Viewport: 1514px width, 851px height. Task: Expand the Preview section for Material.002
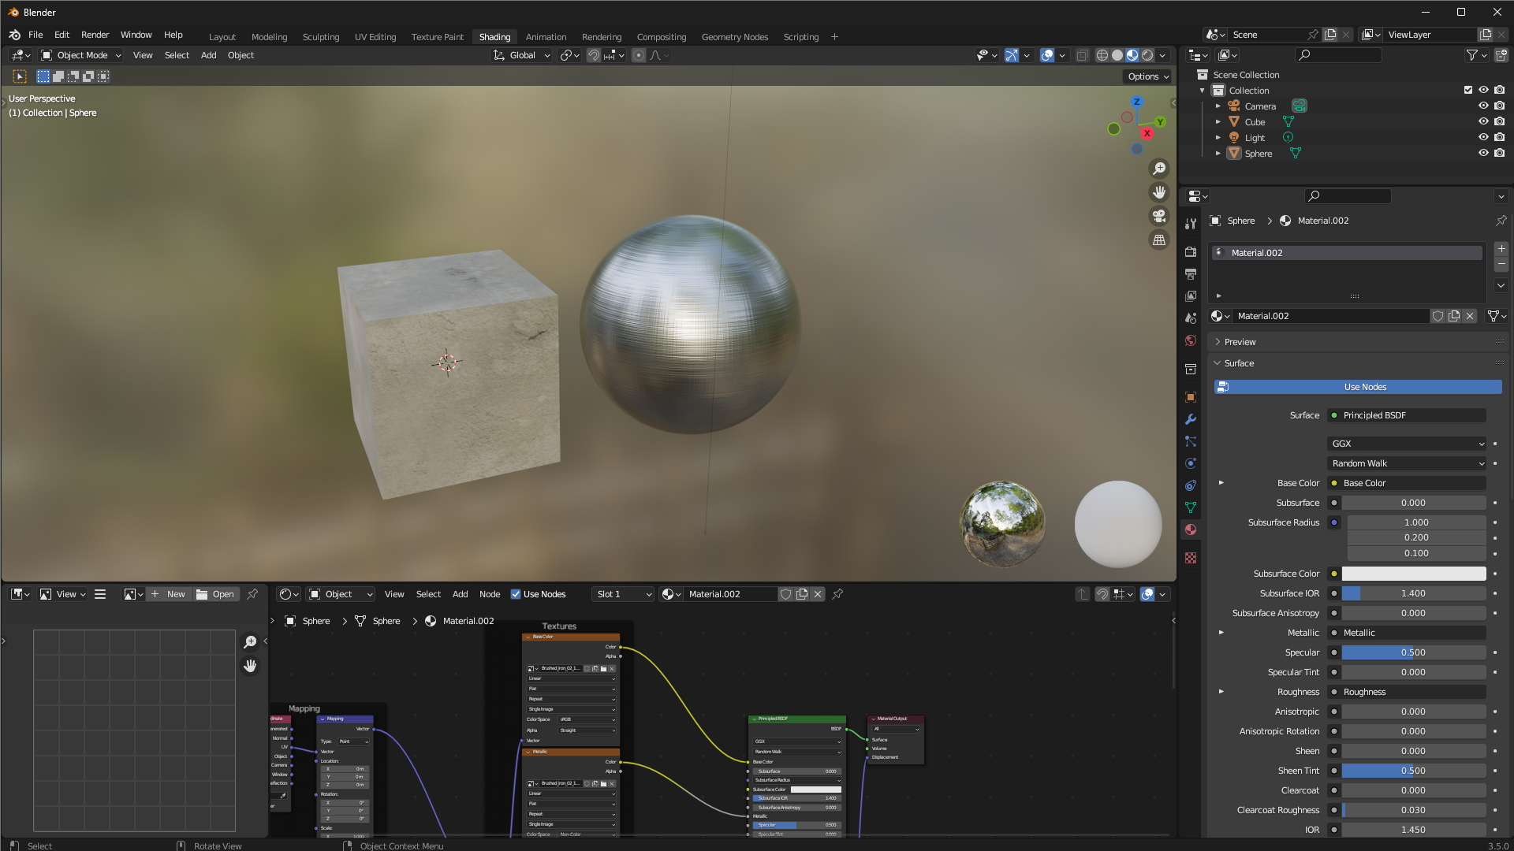click(x=1236, y=341)
